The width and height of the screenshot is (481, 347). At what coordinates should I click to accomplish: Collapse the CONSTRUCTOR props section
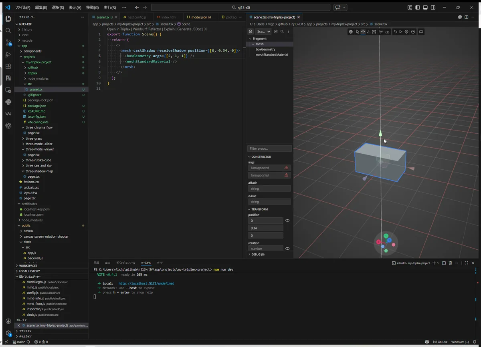coord(261,156)
